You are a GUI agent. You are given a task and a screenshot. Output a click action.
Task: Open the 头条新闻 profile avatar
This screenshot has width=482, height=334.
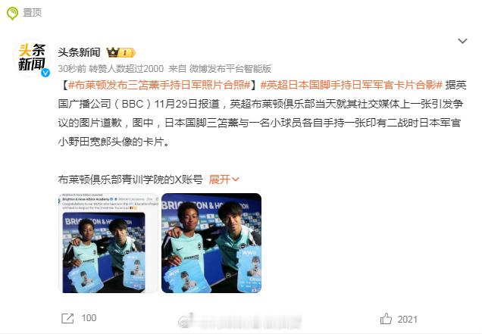[x=32, y=58]
